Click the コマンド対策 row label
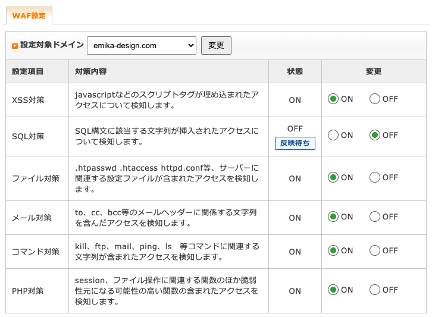 (36, 252)
